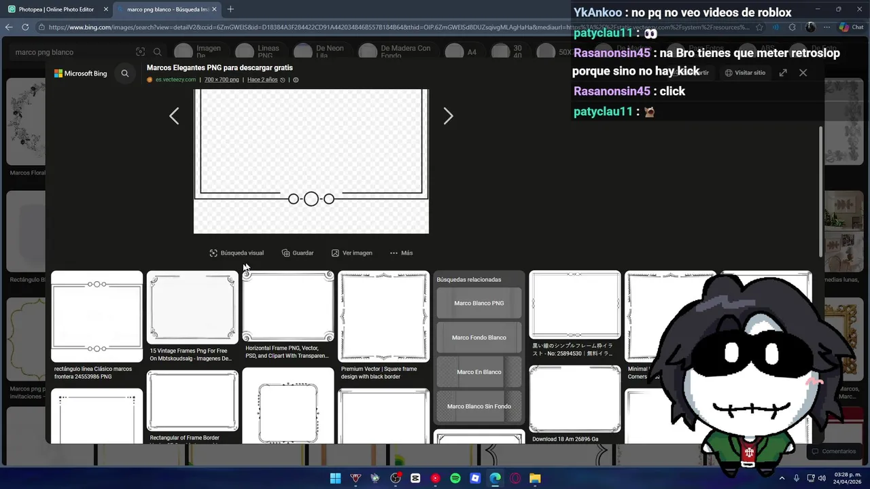Select related search Marco En Blanco
The image size is (870, 489).
479,372
